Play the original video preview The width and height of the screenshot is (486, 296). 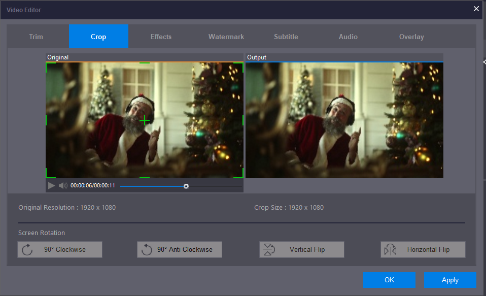click(x=51, y=185)
